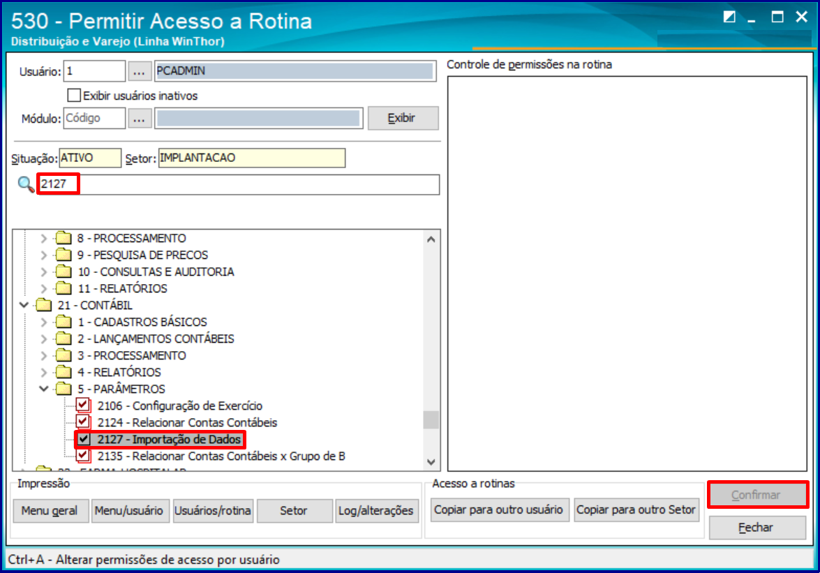The height and width of the screenshot is (573, 820).
Task: Open user lookup button next to Usuário
Action: [x=139, y=71]
